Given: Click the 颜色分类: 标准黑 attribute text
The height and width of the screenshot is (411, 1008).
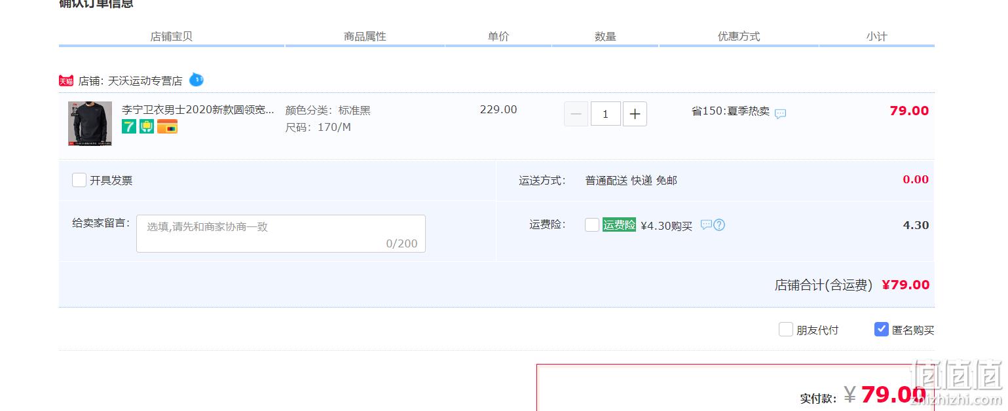Looking at the screenshot, I should coord(328,111).
